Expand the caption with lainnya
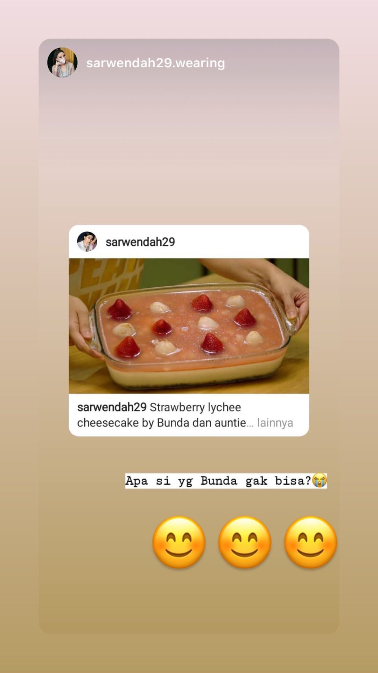The image size is (378, 673). coord(275,423)
